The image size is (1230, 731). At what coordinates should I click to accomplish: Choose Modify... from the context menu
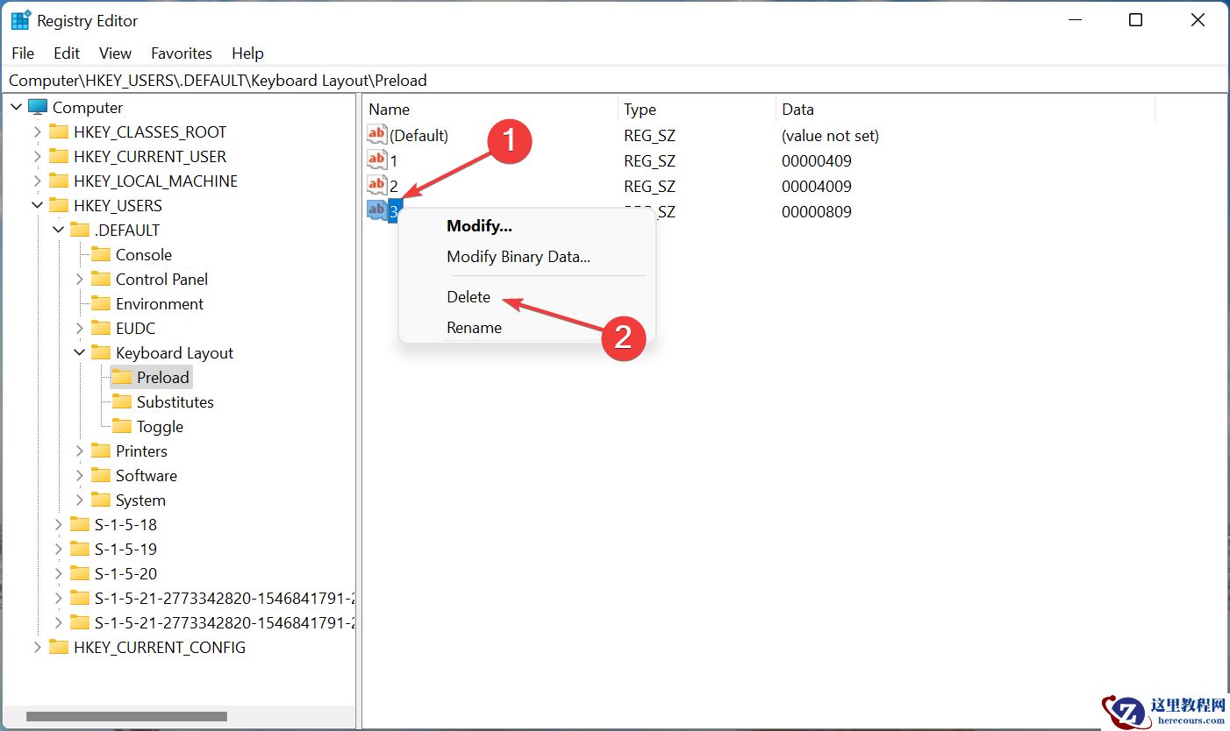(479, 226)
